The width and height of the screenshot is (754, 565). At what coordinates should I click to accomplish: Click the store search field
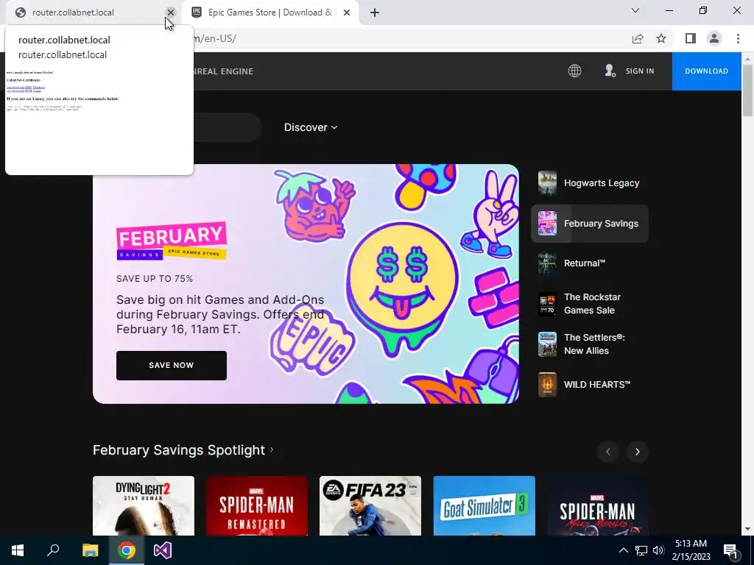(x=227, y=127)
